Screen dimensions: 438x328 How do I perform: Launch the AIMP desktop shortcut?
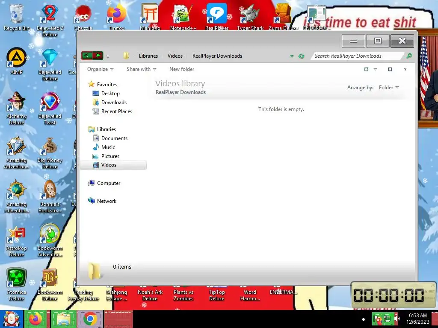(x=17, y=61)
